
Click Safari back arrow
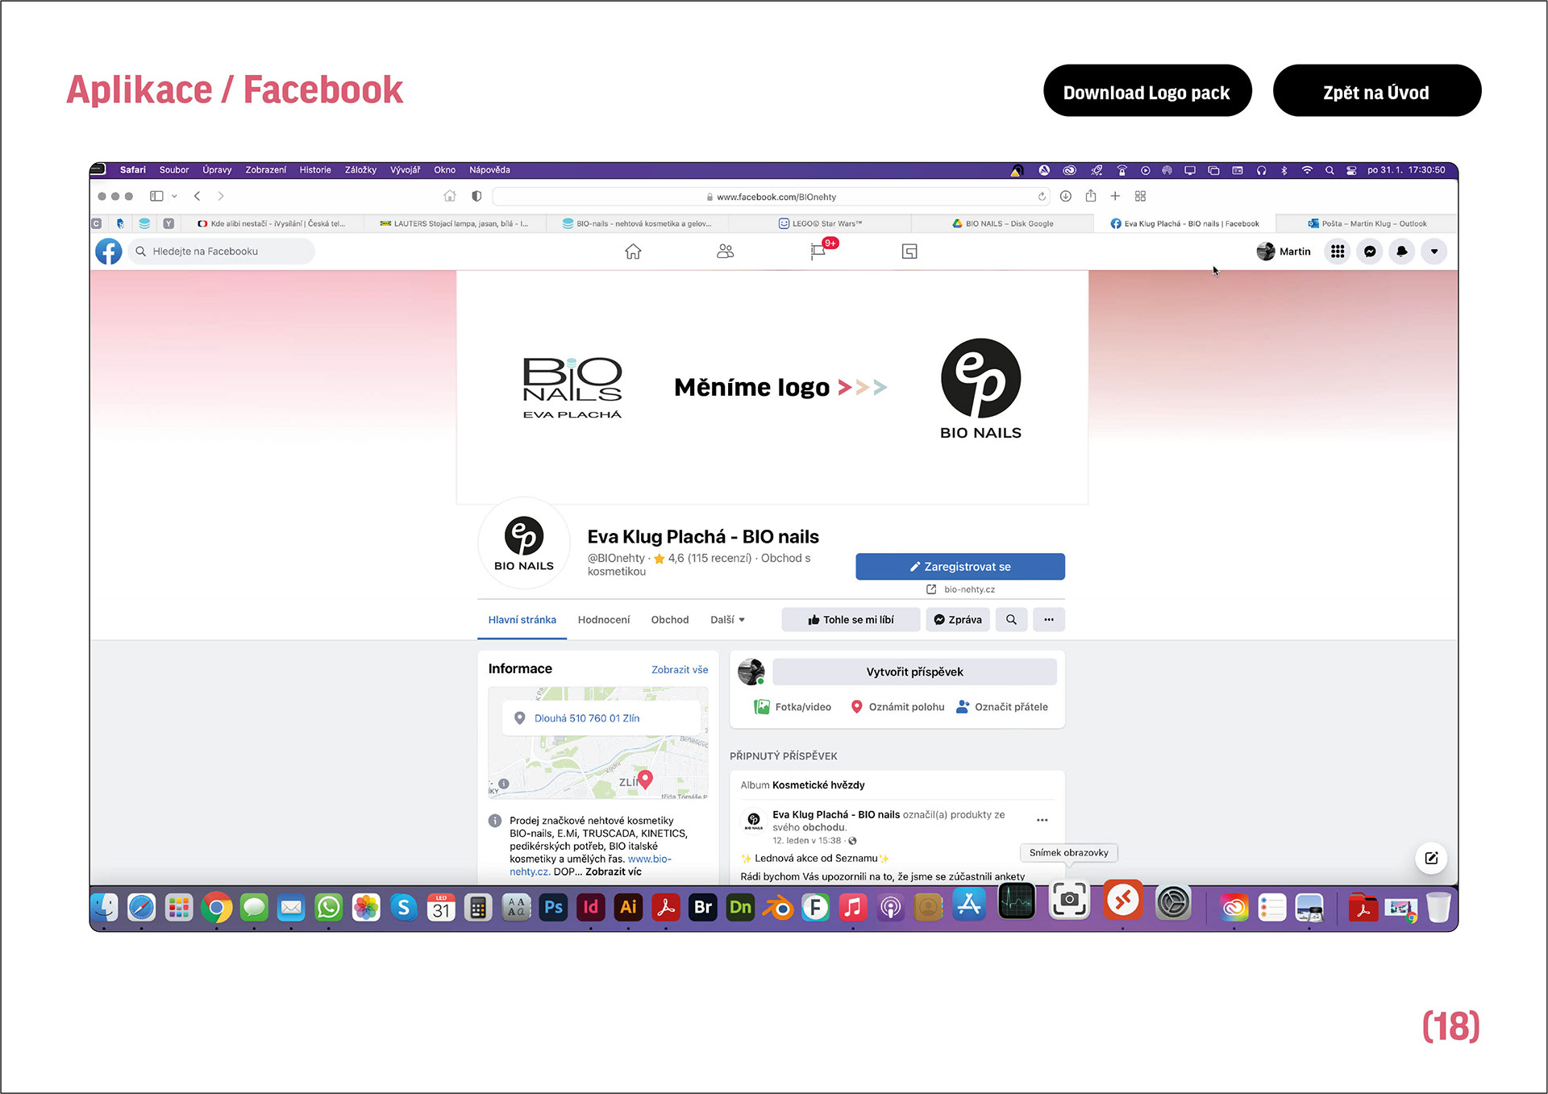pos(197,196)
